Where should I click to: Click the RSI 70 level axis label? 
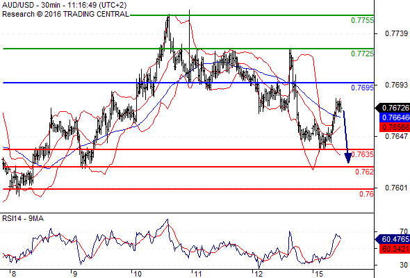(404, 231)
